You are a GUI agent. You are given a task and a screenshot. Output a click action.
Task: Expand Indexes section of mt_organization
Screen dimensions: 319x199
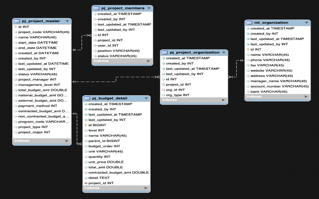pos(306,97)
